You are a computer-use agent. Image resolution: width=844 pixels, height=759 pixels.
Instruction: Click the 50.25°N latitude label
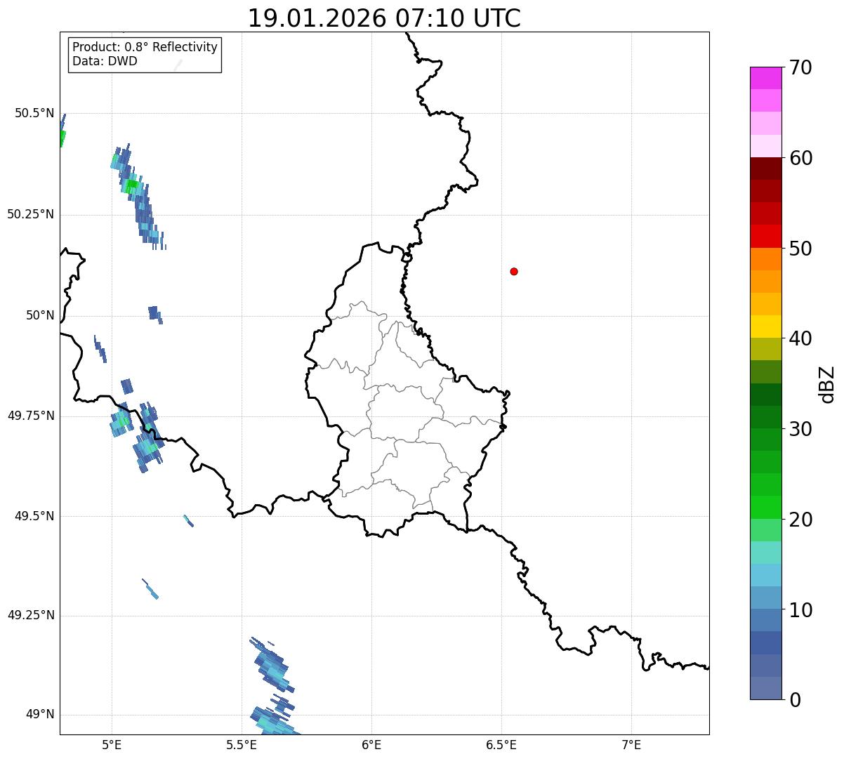click(31, 214)
